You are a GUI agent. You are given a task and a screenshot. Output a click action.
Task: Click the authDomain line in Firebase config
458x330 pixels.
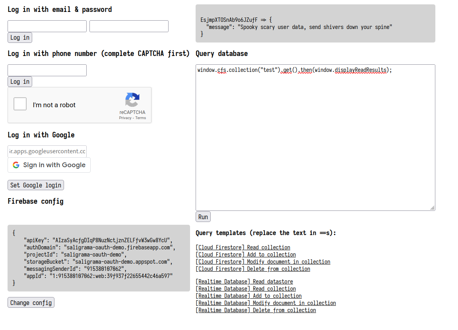pyautogui.click(x=100, y=247)
